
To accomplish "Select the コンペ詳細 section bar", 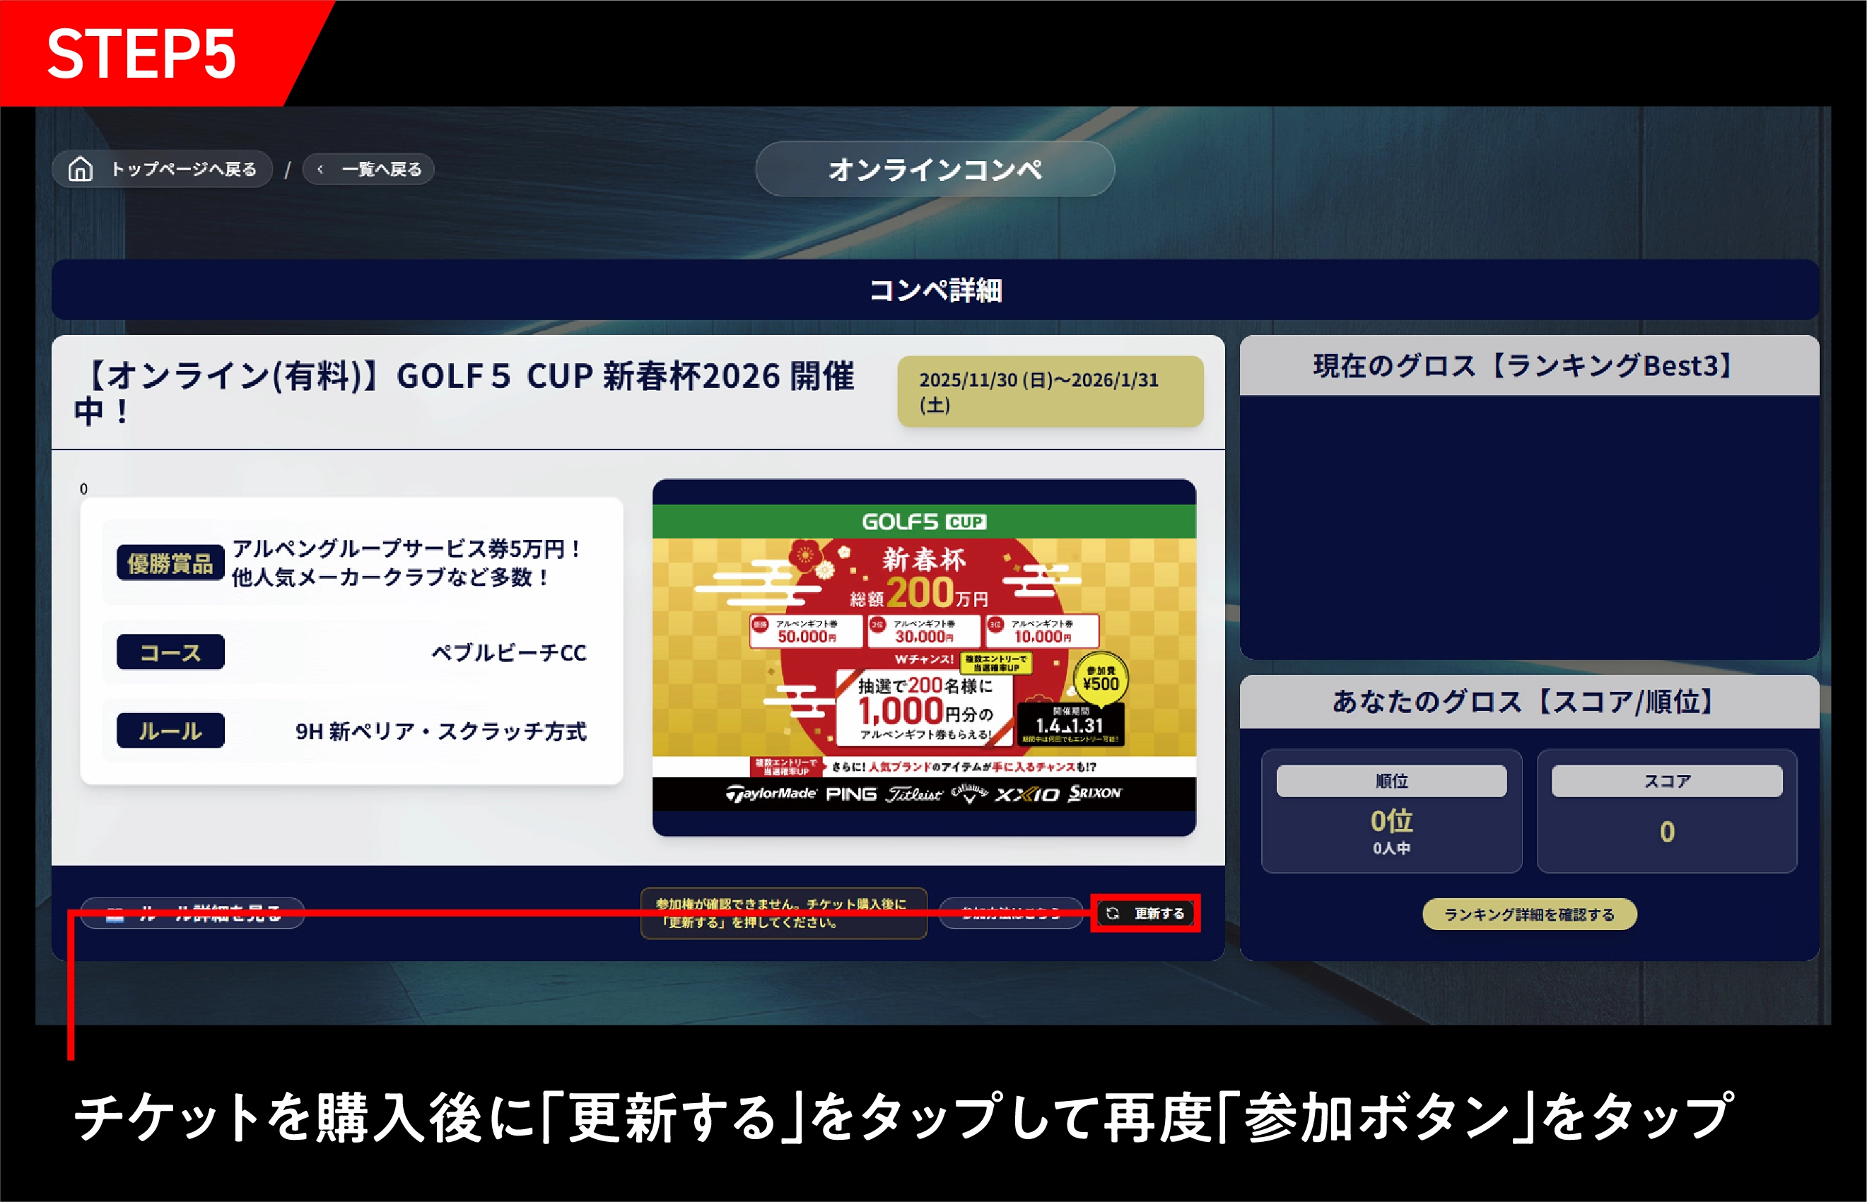I will pos(935,290).
